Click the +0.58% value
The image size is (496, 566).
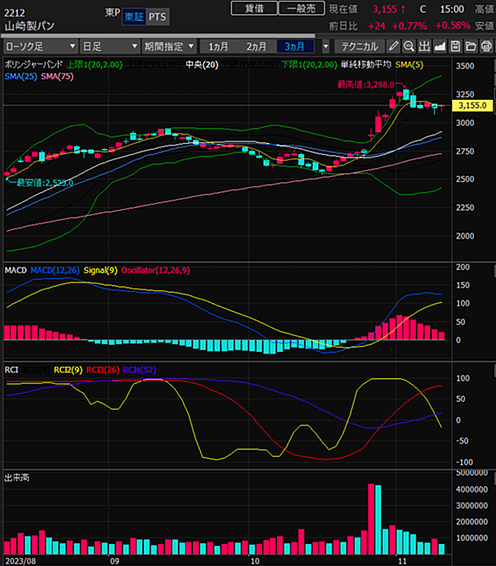(453, 25)
